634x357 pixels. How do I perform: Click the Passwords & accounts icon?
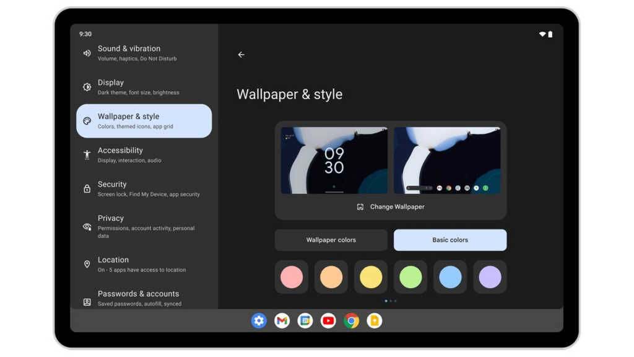[x=87, y=302]
